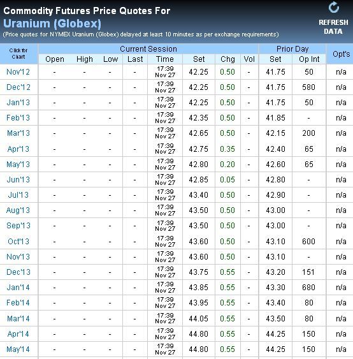Click the circular refresh arrow icon
353x359 pixels.
333,7
